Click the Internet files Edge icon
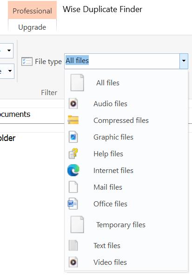This screenshot has height=275, width=192. pyautogui.click(x=73, y=170)
